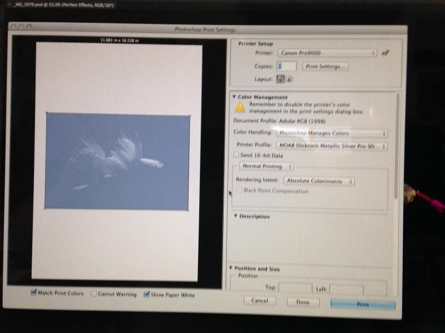Collapse the Position and Size section
Viewport: 445px width, 333px height.
pyautogui.click(x=230, y=269)
